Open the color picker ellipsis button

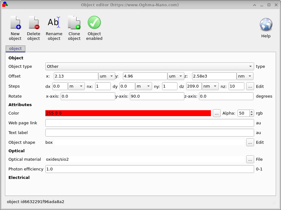[217, 113]
